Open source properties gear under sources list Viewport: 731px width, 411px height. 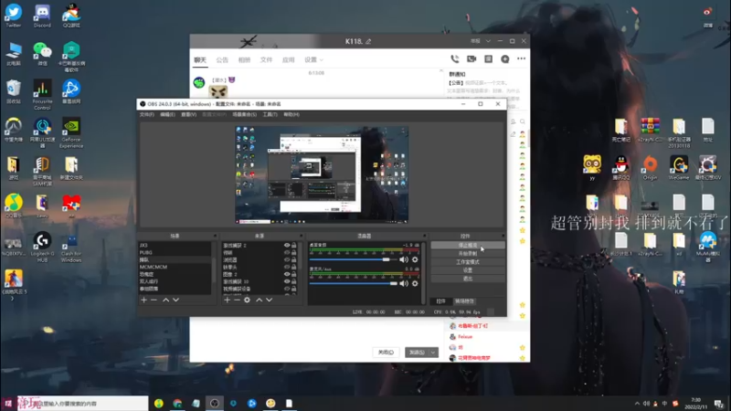click(x=247, y=300)
